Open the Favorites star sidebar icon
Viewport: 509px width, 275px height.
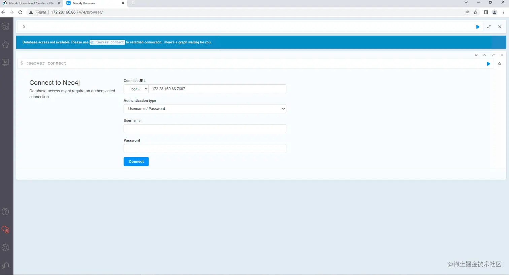click(5, 44)
